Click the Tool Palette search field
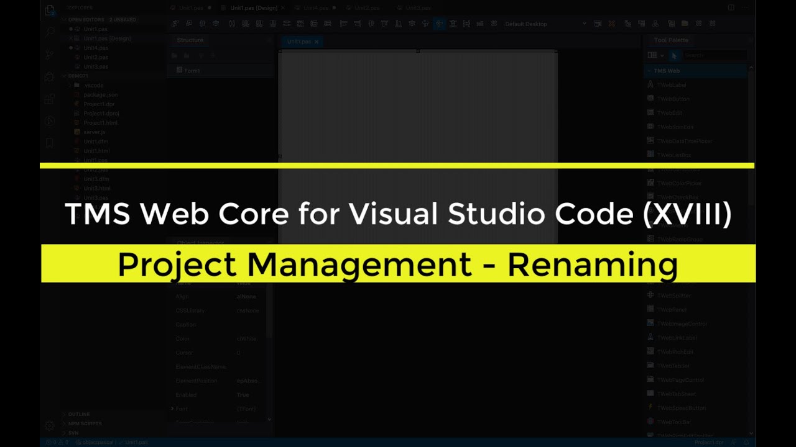This screenshot has height=447, width=796. point(715,55)
